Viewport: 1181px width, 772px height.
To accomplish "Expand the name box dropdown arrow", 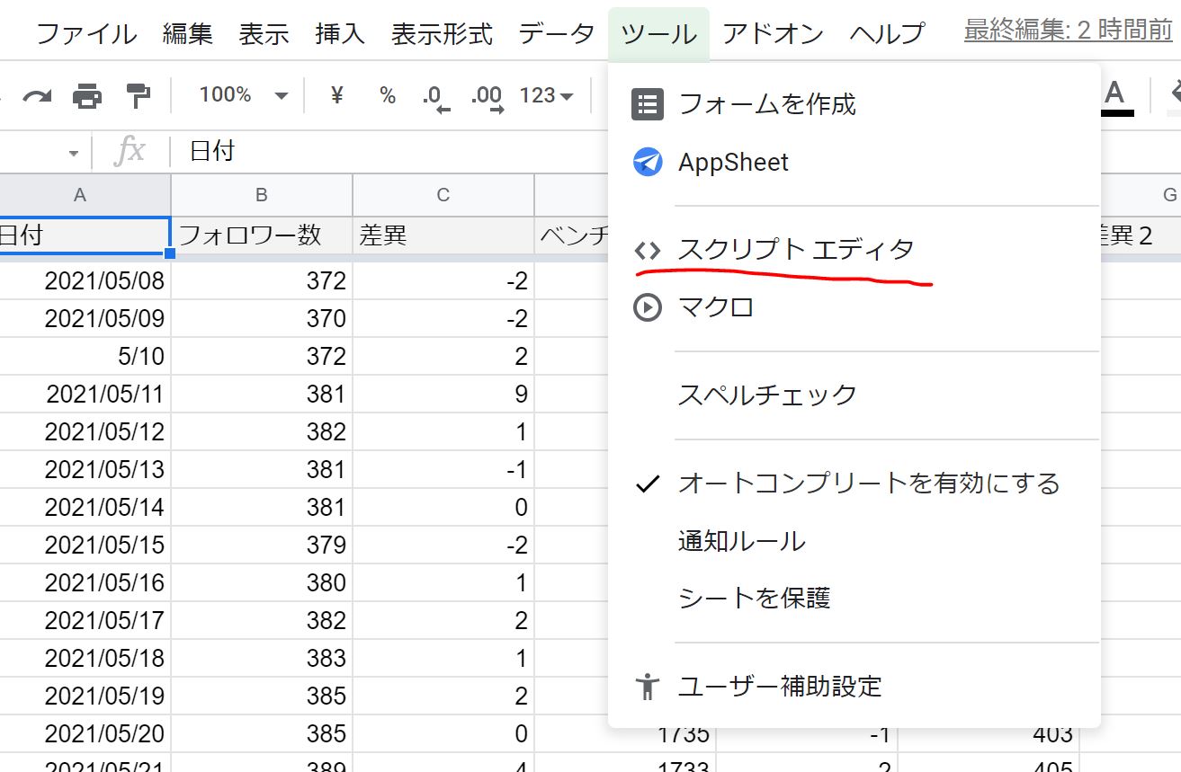I will point(74,153).
